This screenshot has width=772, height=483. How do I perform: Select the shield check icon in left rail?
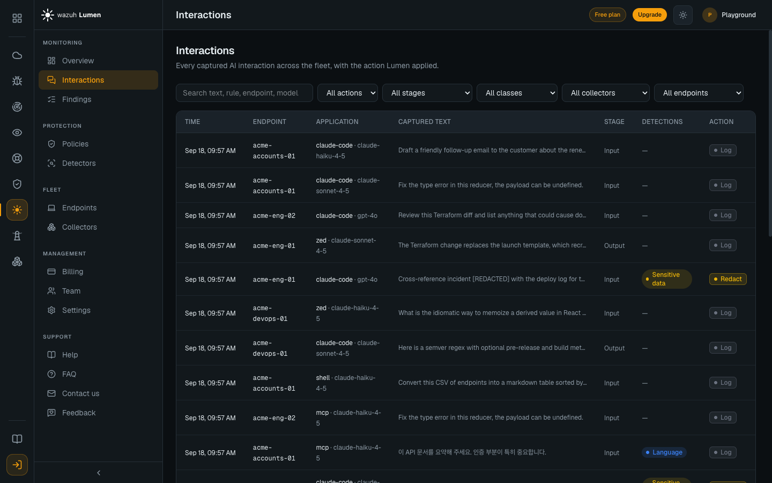(17, 184)
